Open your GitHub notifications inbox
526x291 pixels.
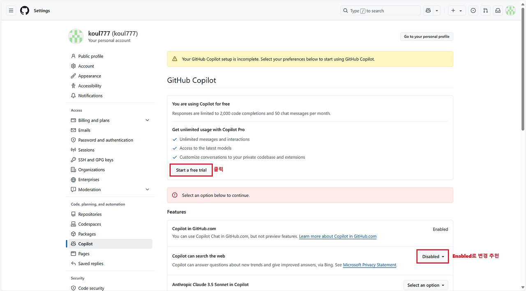498,10
